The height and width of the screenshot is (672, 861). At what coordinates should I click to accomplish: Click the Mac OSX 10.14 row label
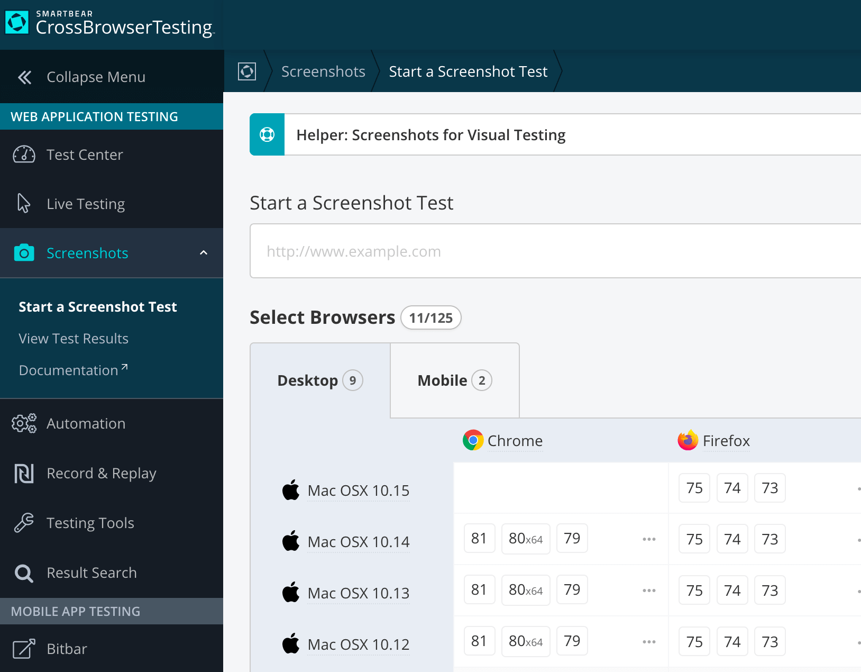click(x=359, y=542)
